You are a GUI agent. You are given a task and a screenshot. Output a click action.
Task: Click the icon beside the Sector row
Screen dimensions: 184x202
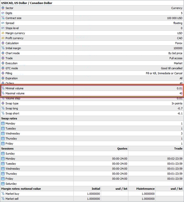pos(3,8)
